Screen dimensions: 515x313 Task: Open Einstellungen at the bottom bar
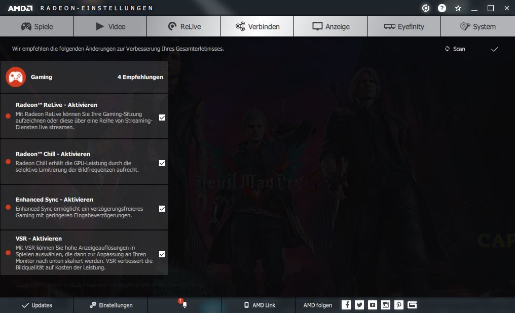111,305
